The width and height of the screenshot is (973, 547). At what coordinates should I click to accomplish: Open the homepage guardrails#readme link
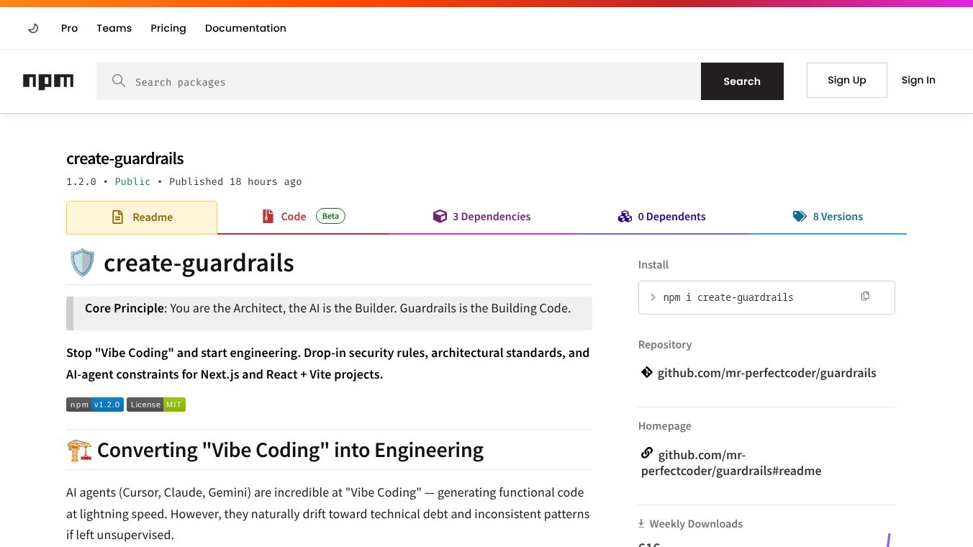(x=731, y=463)
